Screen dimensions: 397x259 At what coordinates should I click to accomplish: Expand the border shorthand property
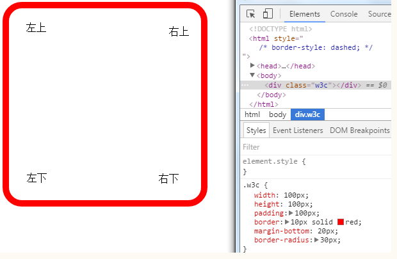[x=287, y=222]
